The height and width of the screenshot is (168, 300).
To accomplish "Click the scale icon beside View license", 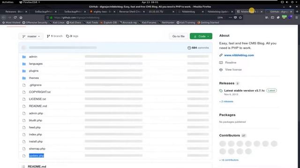I will [x=221, y=70].
